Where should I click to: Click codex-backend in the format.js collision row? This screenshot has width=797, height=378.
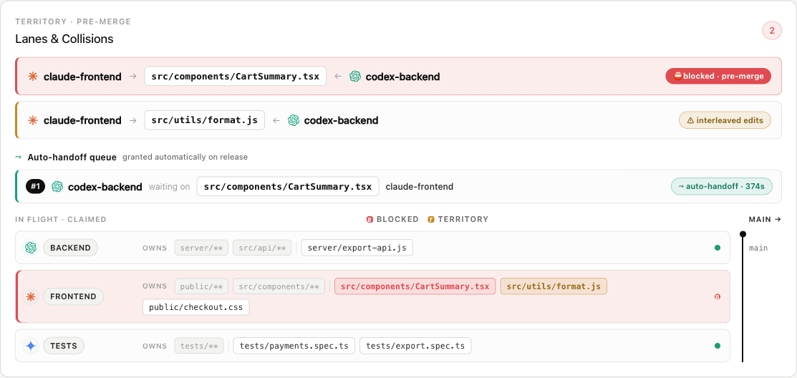point(341,120)
